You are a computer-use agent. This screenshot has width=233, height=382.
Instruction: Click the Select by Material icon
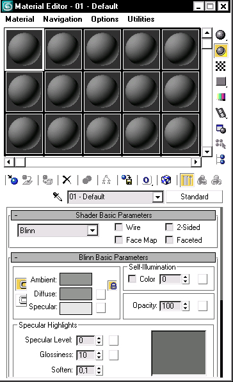(221, 144)
